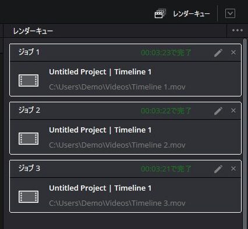Image resolution: width=248 pixels, height=229 pixels.
Task: Click the filmstrip icon of job 3
Action: [x=29, y=196]
